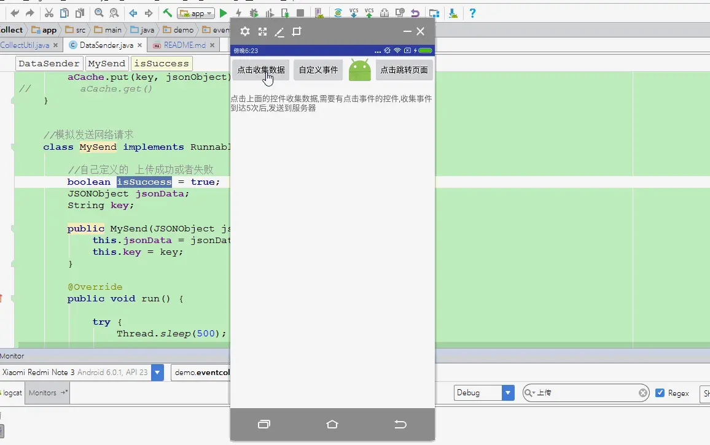Click the fullscreen icon in phone mirror

coord(262,31)
